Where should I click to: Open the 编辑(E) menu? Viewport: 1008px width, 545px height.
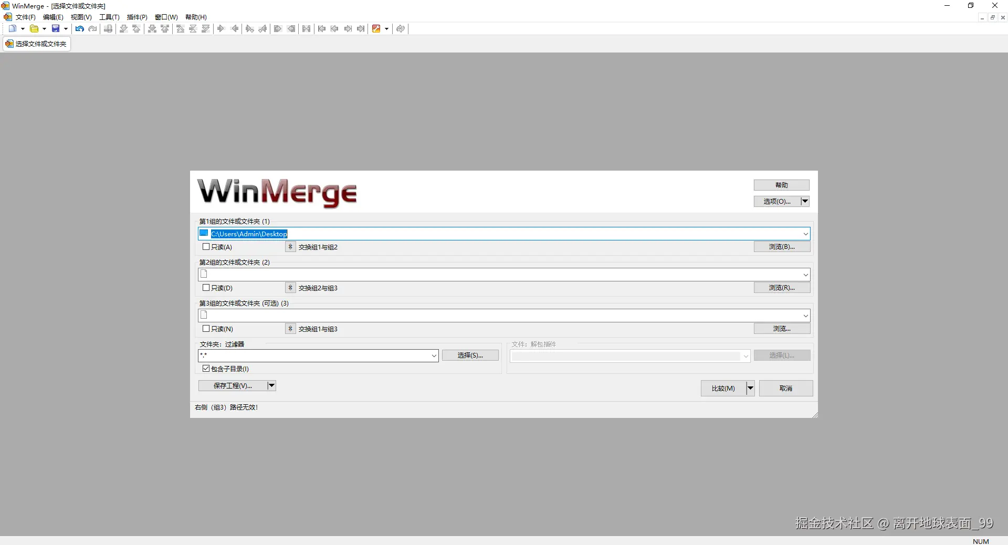pyautogui.click(x=53, y=17)
